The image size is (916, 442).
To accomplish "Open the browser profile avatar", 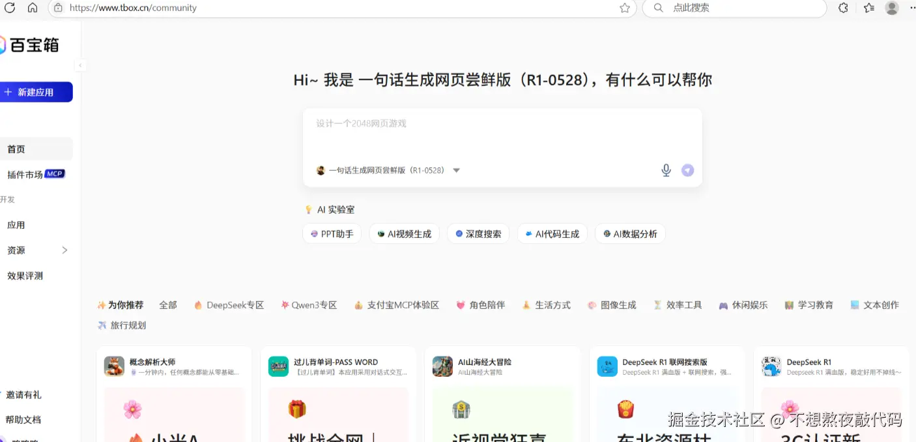I will click(x=892, y=8).
